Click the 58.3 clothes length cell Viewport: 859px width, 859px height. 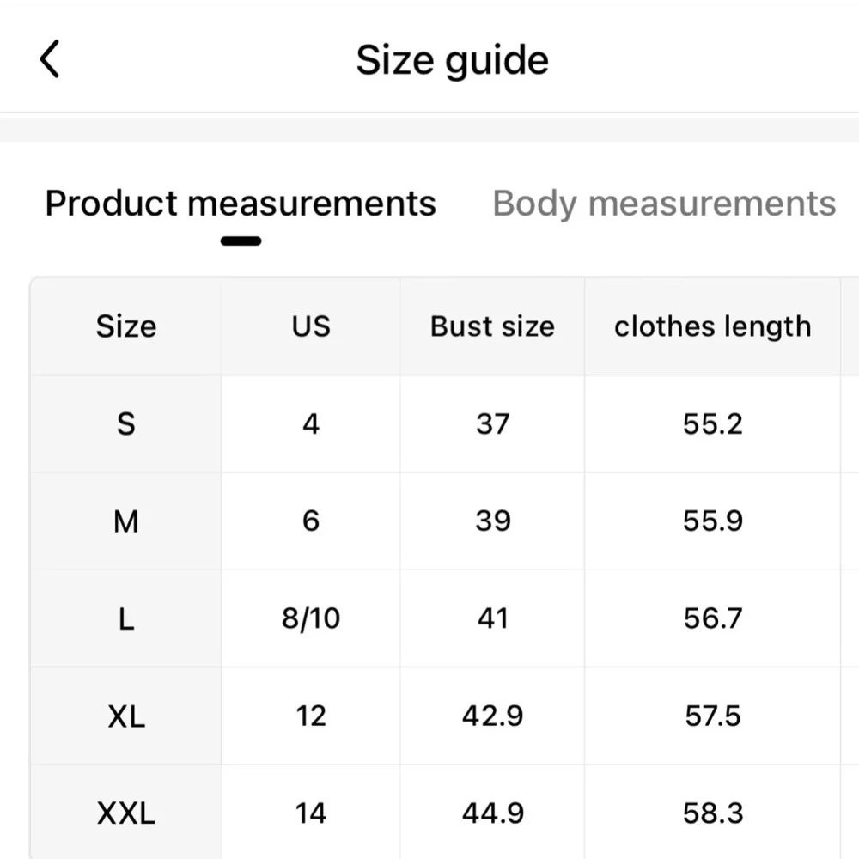[x=713, y=813]
